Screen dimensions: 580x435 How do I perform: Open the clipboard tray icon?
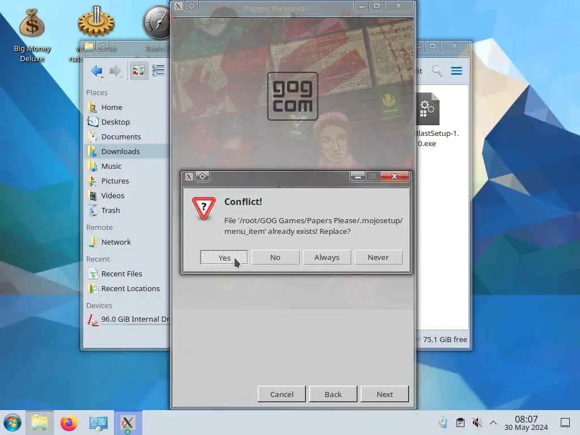[x=460, y=423]
